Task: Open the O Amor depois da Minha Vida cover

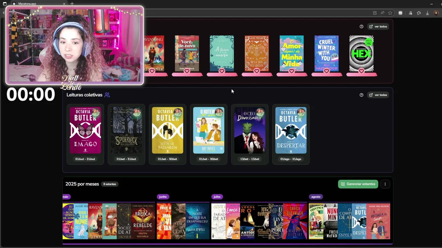Action: pos(291,53)
